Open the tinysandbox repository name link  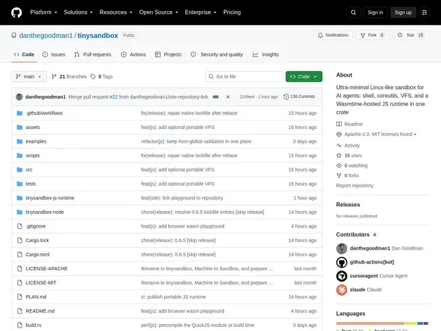pos(98,35)
